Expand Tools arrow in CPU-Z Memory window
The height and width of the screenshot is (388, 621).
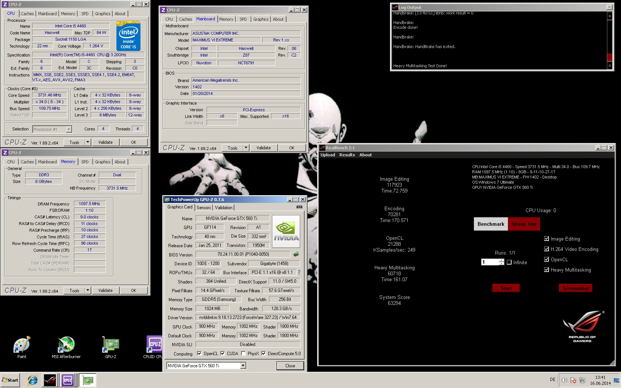(88, 290)
